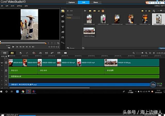Open the Title library (T icon)
Image resolution: width=165 pixels, height=116 pixels.
(63, 27)
